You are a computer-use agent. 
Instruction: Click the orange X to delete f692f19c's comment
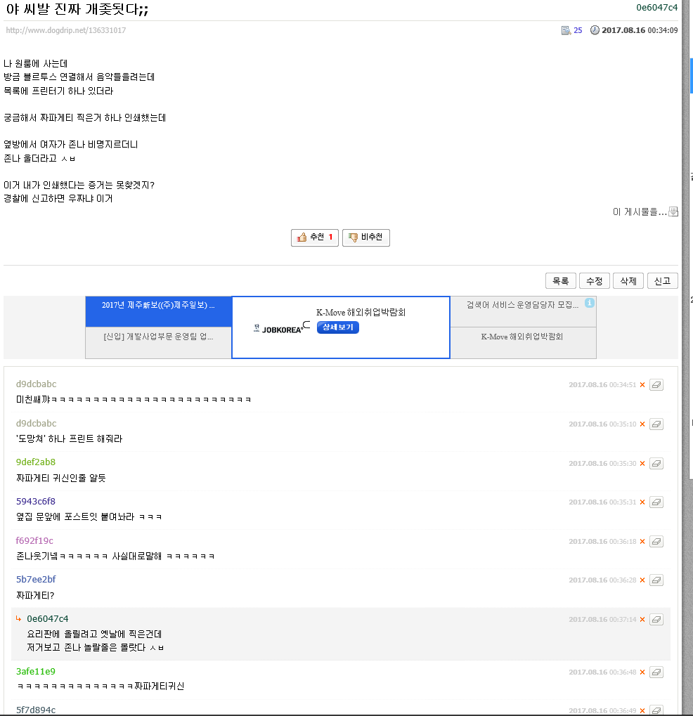(642, 541)
